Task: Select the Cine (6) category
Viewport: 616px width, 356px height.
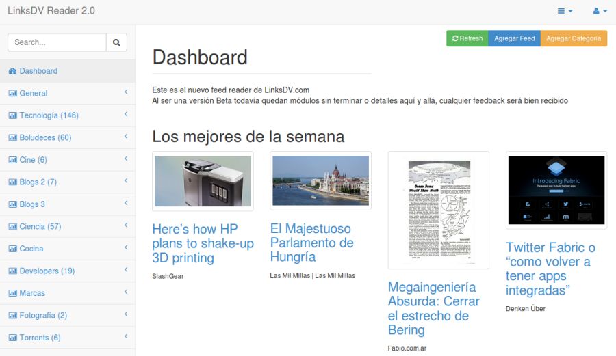Action: (x=68, y=160)
